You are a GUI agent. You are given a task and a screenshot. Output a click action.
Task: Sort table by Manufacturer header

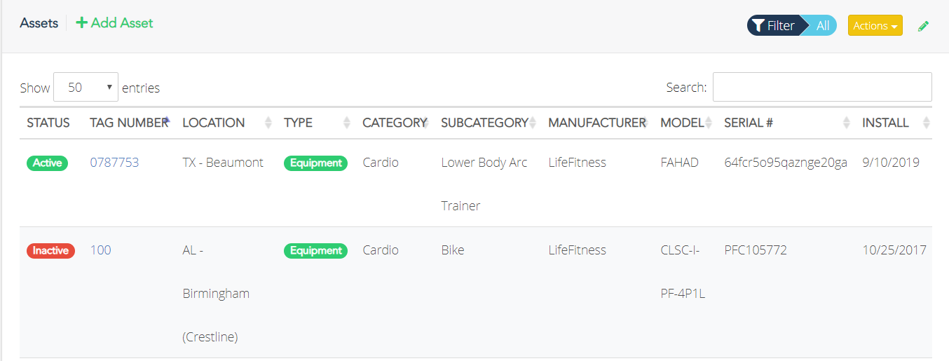coord(596,123)
